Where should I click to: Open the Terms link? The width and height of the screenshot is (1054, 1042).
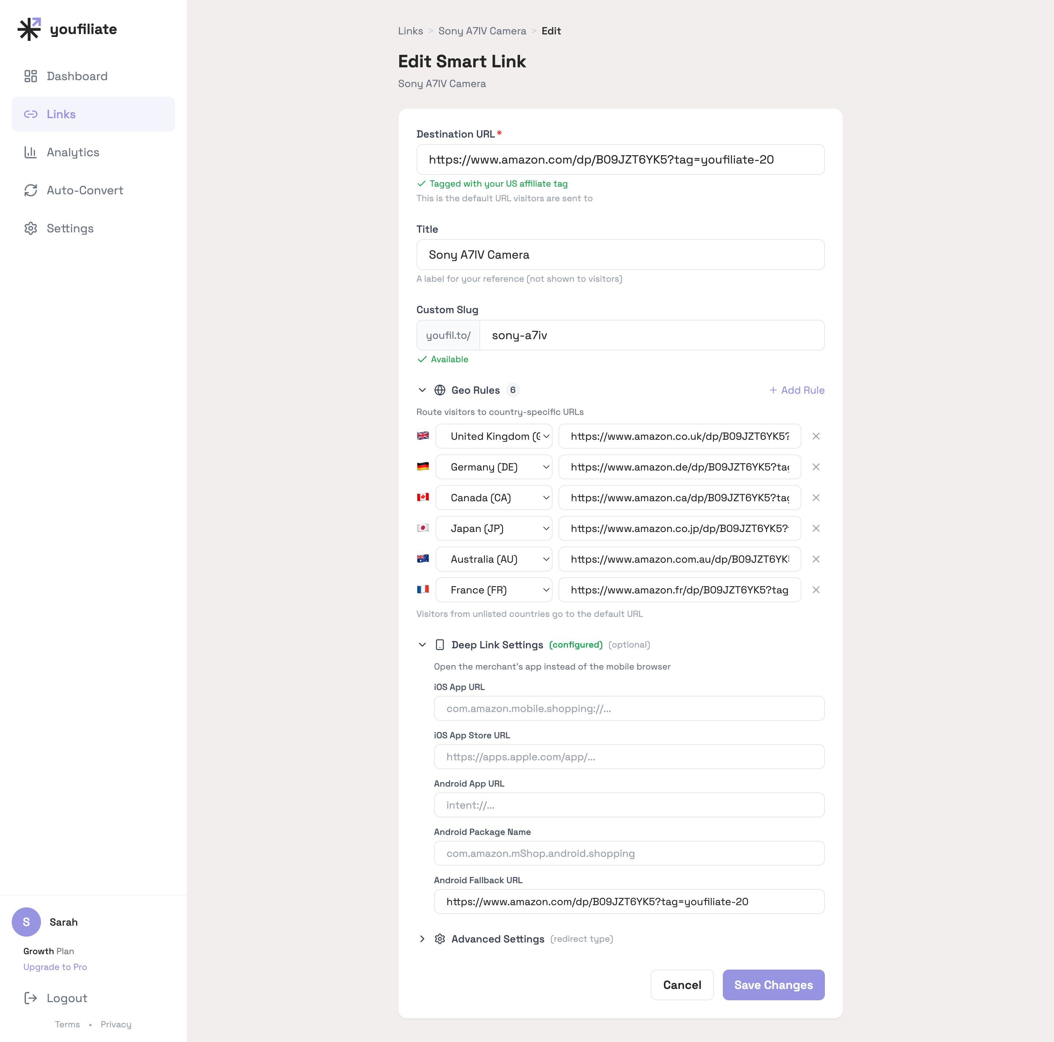coord(68,1024)
